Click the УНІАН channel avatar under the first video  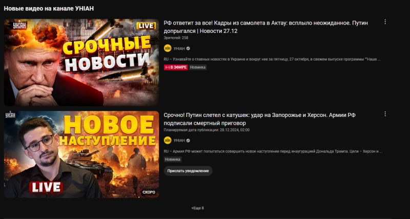[168, 48]
